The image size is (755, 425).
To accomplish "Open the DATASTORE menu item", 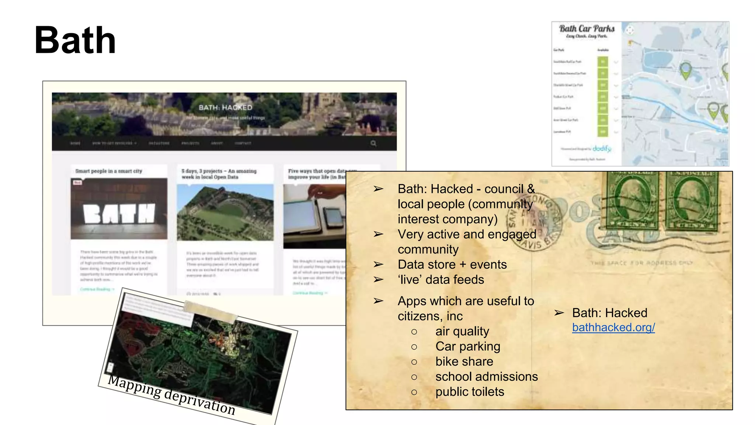I will [x=159, y=143].
